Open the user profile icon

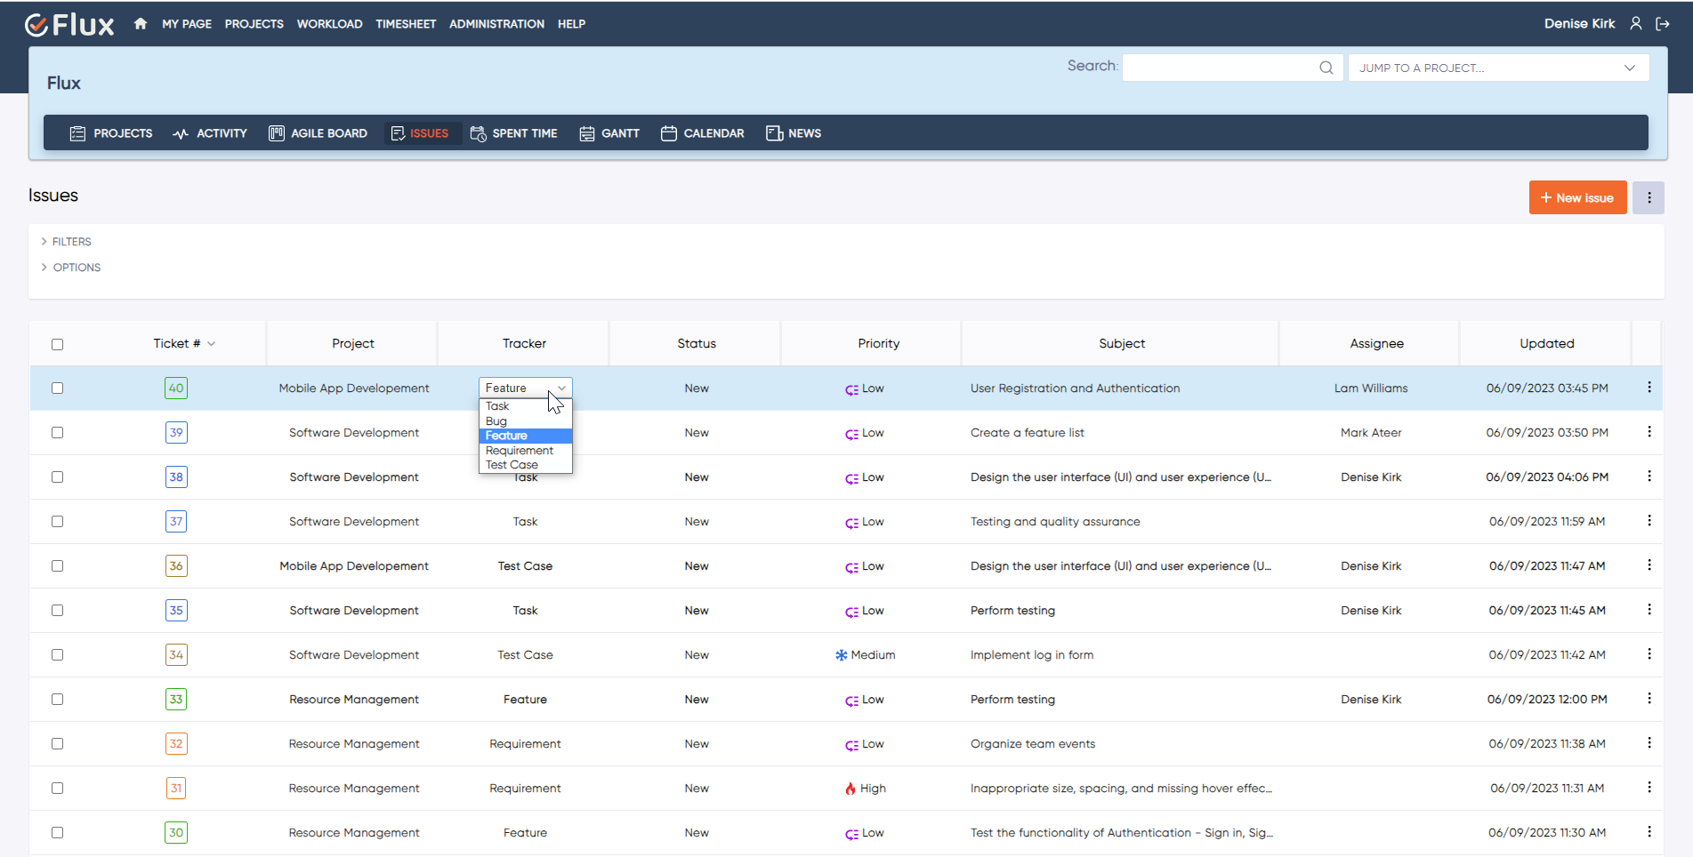(1635, 24)
